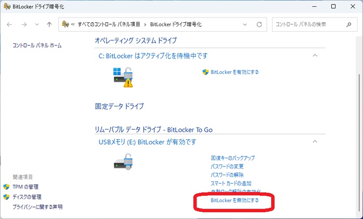Click the 固定データ ドライブ heading
The image size is (363, 219).
120,106
